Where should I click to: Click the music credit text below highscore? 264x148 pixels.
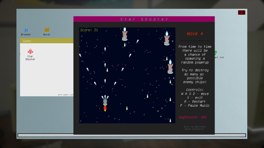tap(195, 128)
